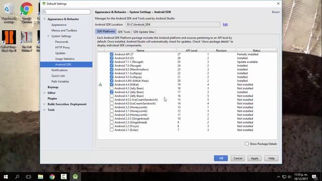Click the taskbar clock showing 11:55 p.m.
Screen dimensions: 322x181
pos(301,176)
